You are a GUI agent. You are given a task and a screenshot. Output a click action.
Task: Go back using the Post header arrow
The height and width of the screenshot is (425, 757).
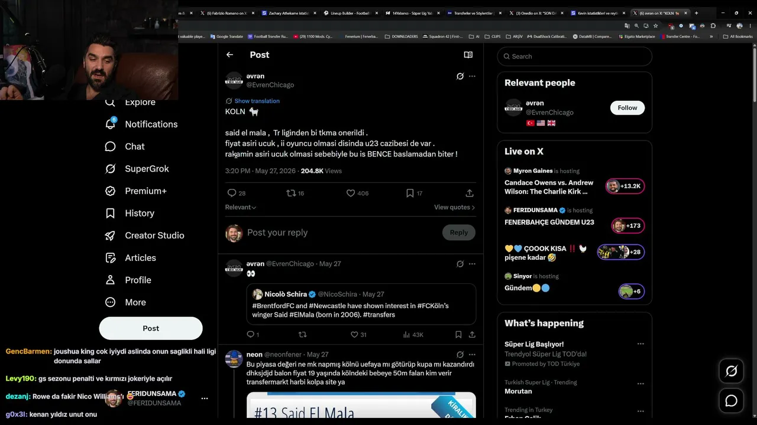pos(229,55)
